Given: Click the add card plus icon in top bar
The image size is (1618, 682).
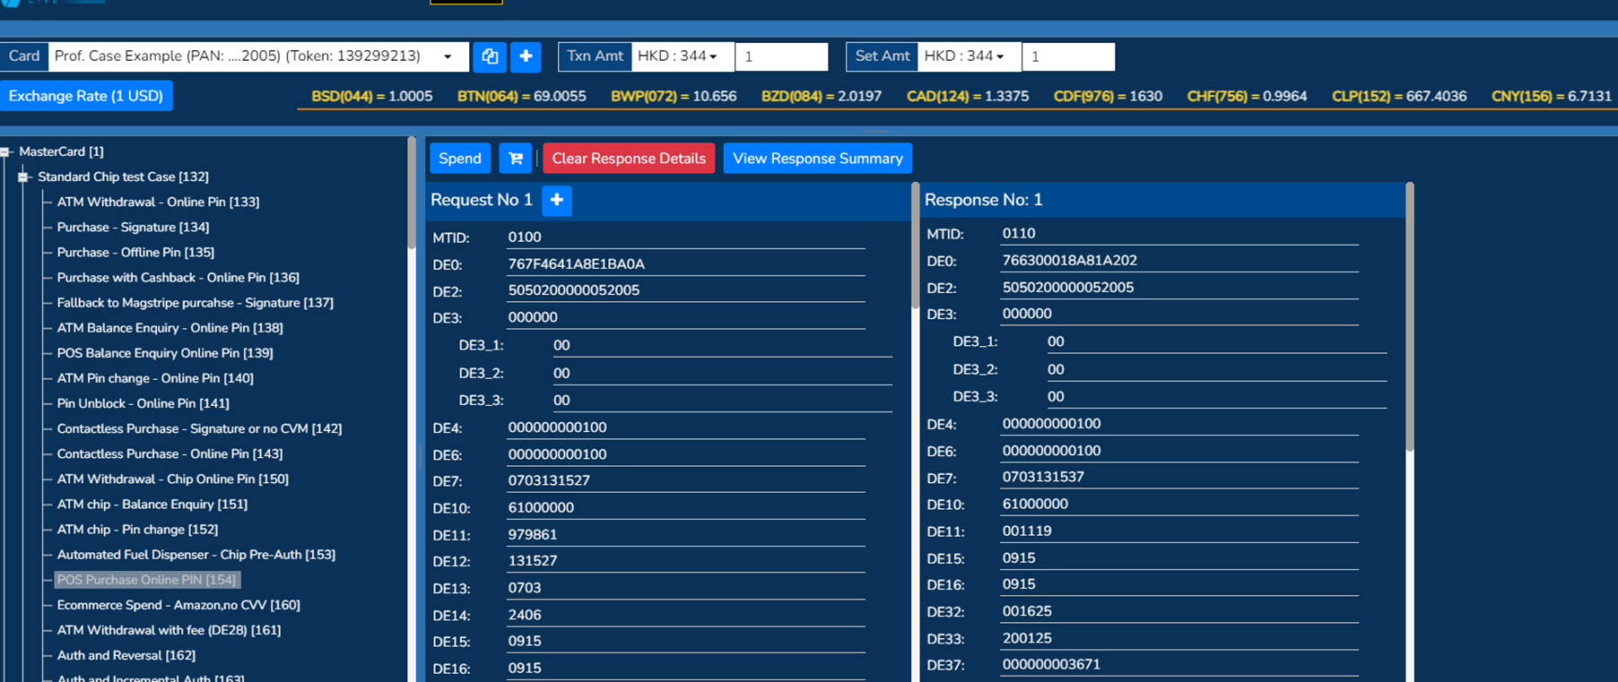Looking at the screenshot, I should point(526,56).
